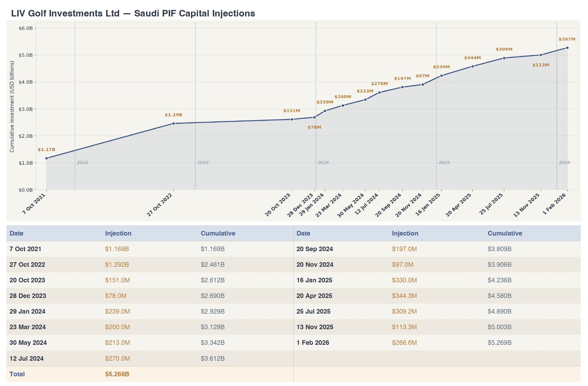Select the $200M chart annotation
Image resolution: width=588 pixels, height=386 pixels.
tap(343, 97)
